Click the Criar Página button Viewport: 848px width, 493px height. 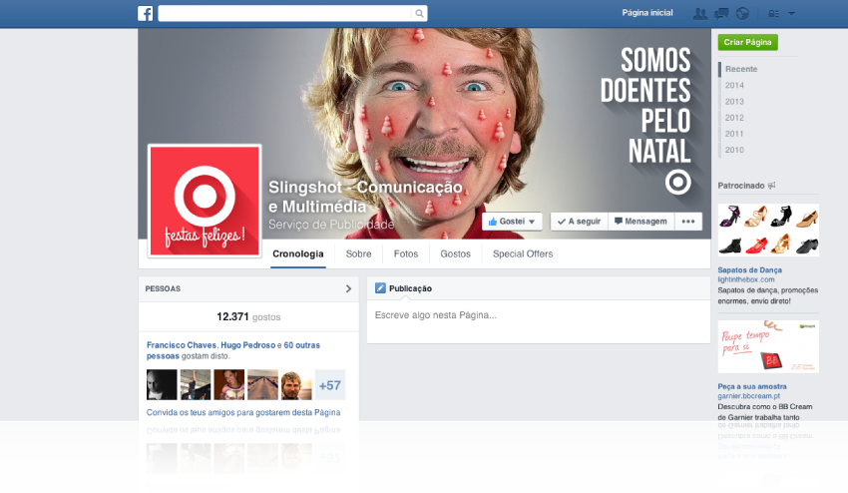pyautogui.click(x=747, y=43)
